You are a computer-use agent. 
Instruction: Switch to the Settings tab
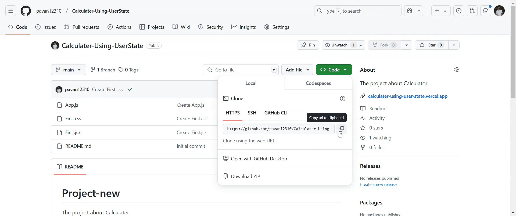277,27
